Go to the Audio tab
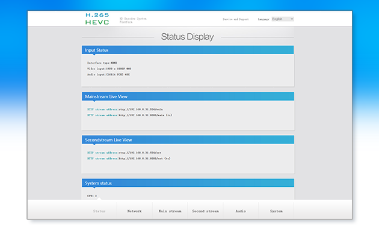 [241, 211]
